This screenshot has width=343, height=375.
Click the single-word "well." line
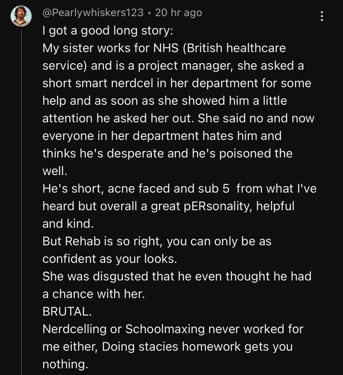[x=55, y=171]
